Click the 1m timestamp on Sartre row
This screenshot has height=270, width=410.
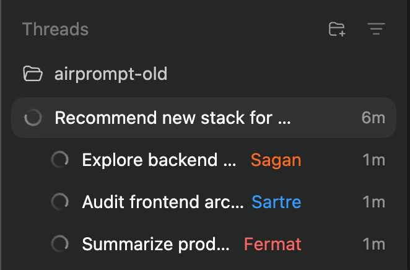click(374, 202)
